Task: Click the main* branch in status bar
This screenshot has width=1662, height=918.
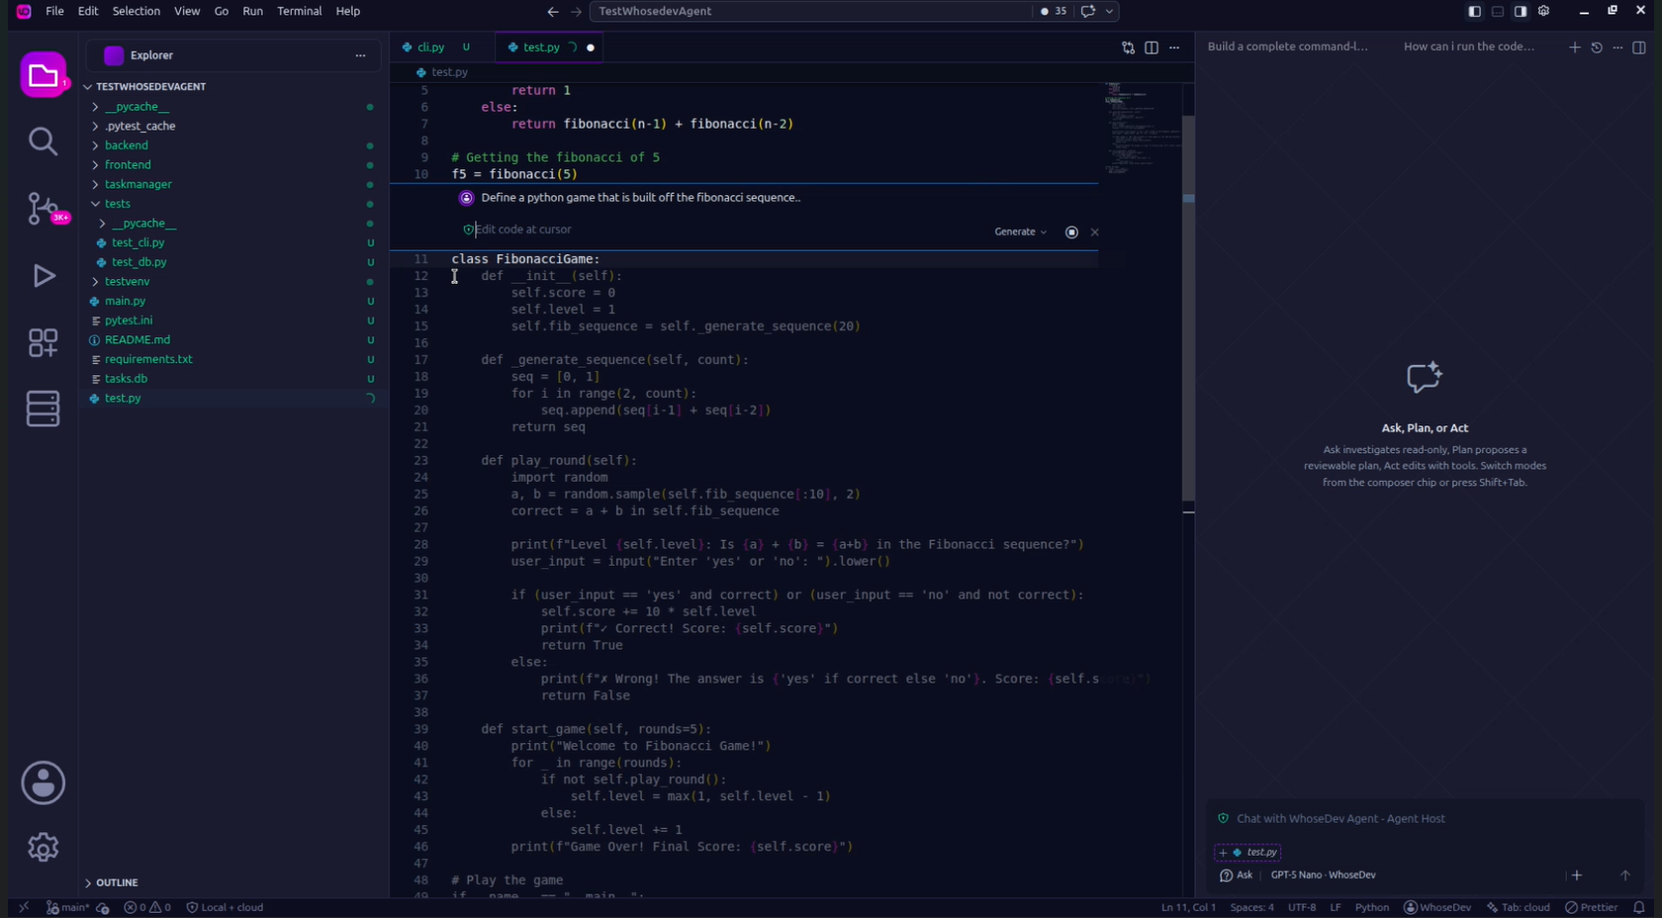Action: coord(68,907)
